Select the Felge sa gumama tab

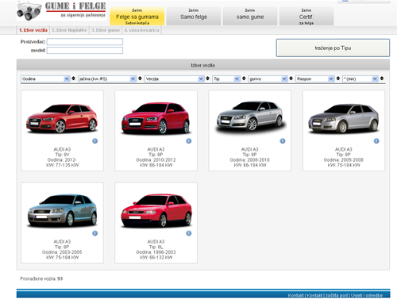pos(137,17)
